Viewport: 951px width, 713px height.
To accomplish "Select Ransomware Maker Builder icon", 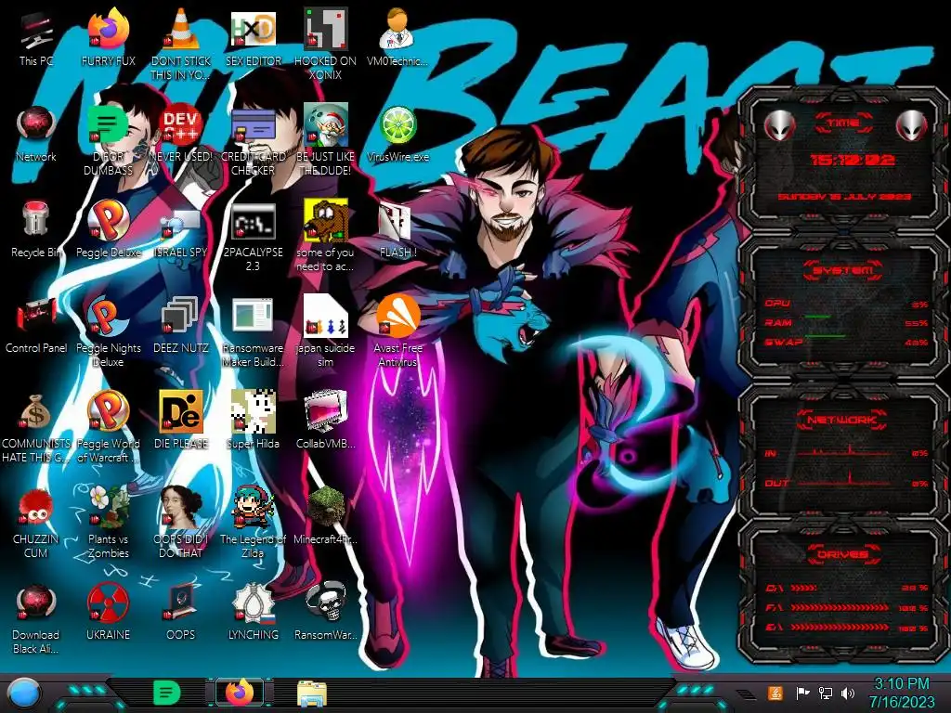I will [253, 317].
